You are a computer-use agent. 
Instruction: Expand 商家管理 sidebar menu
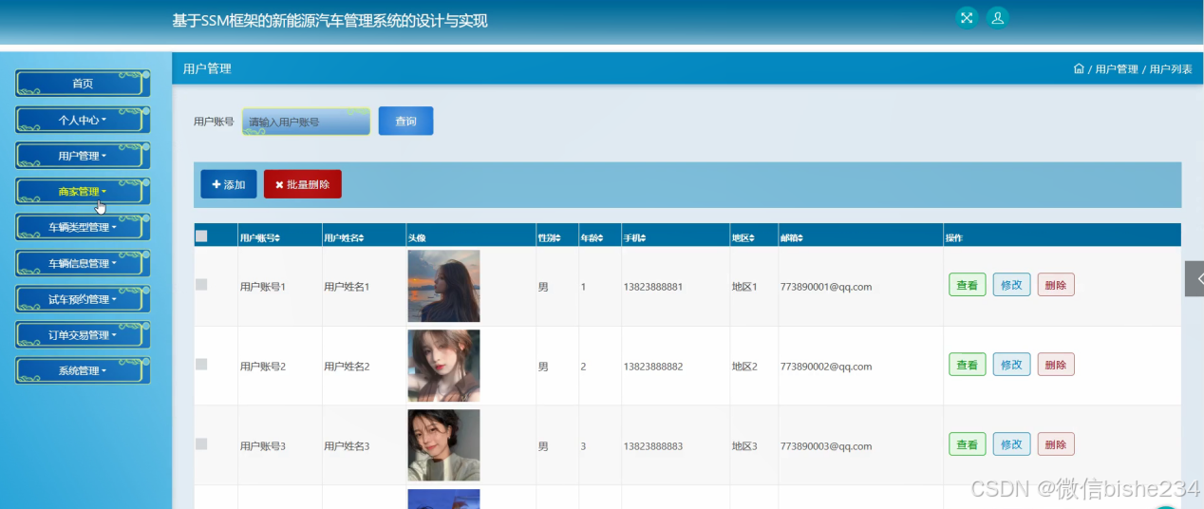coord(83,191)
